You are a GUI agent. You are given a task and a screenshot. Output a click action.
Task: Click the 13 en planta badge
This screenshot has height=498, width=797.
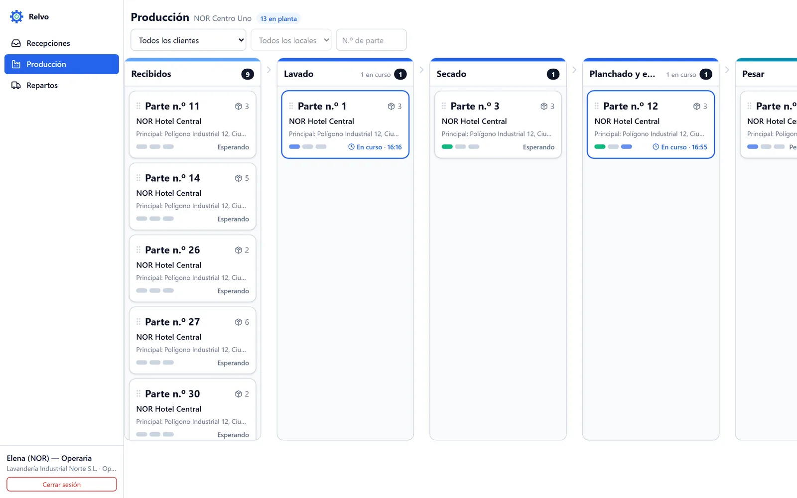tap(278, 19)
